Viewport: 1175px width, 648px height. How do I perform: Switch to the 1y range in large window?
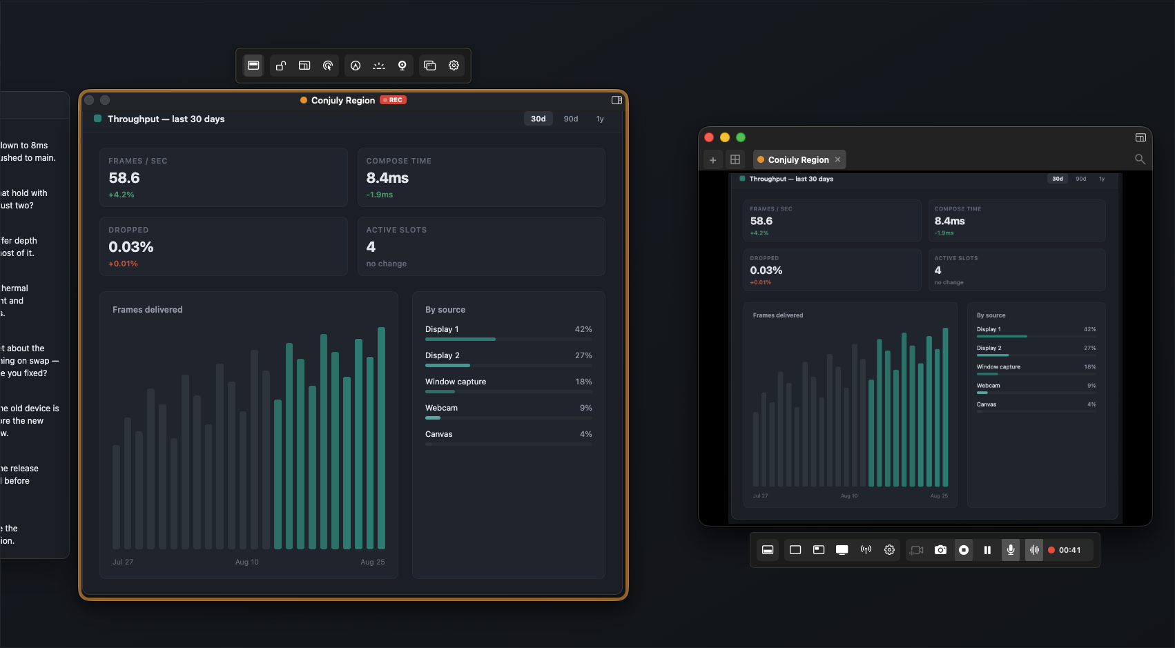[600, 119]
